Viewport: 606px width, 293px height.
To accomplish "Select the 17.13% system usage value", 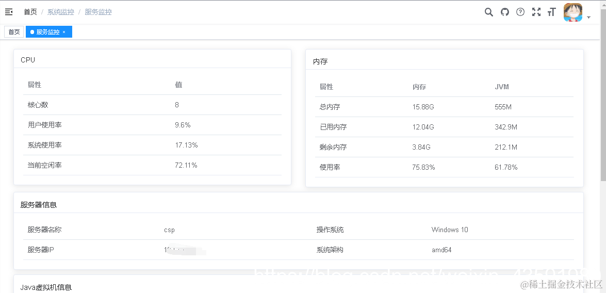I will point(186,145).
